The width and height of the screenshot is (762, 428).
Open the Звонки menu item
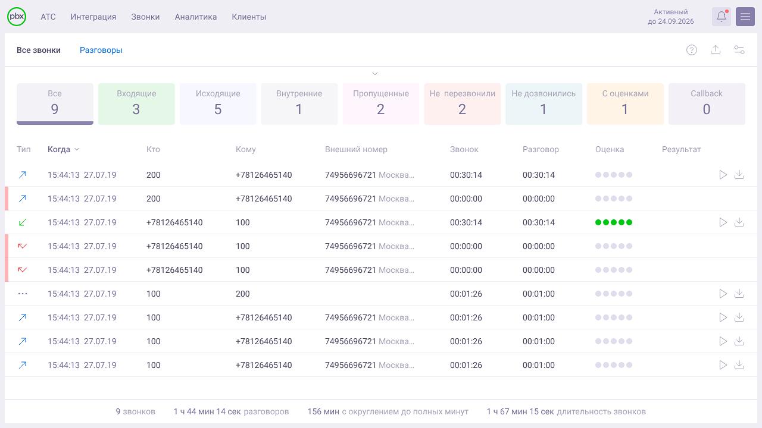click(145, 17)
